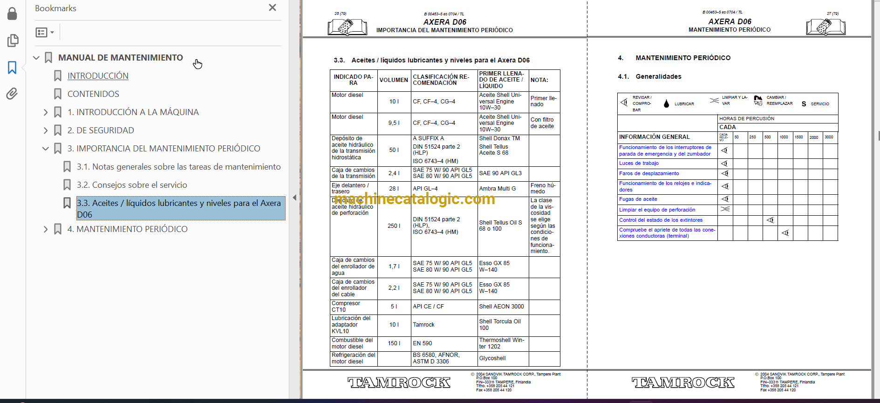Open the Faros de desplazamiento link

pyautogui.click(x=649, y=173)
